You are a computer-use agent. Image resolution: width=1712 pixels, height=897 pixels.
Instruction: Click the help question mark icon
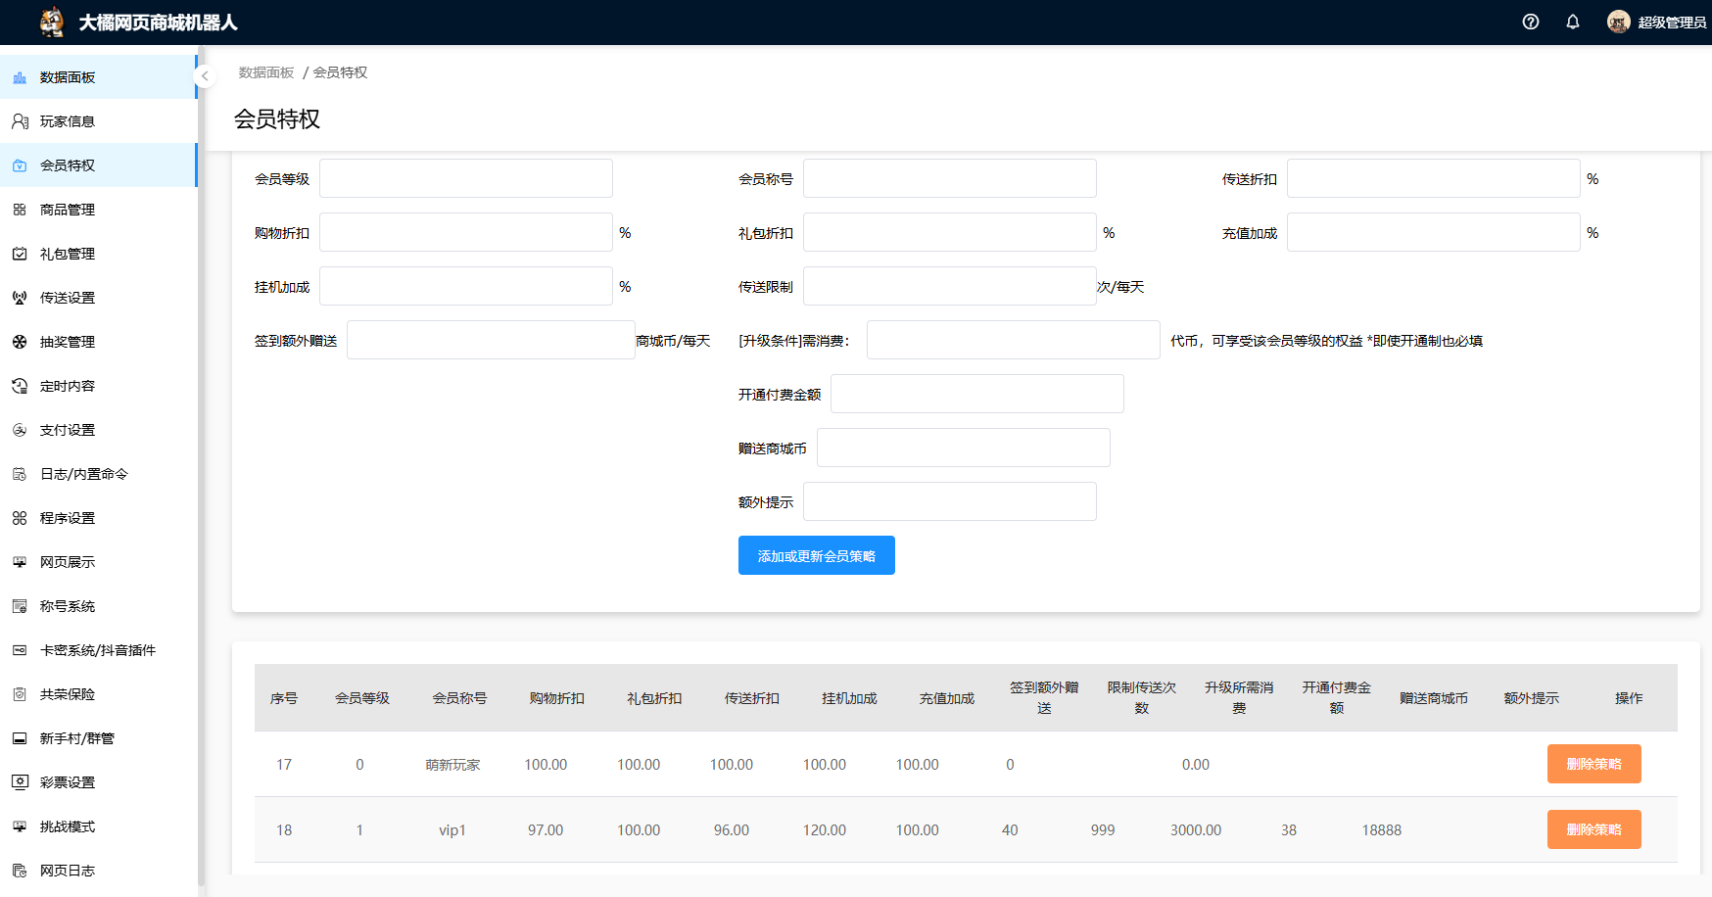pyautogui.click(x=1530, y=22)
